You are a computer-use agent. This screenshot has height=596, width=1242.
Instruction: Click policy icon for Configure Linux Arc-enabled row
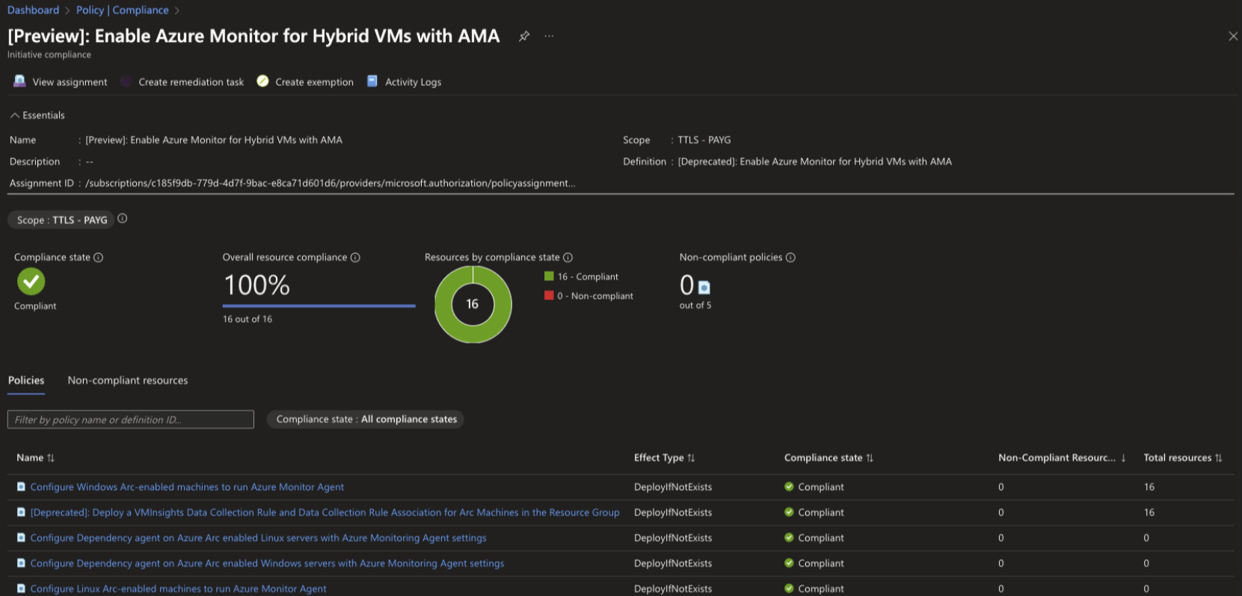(x=21, y=589)
